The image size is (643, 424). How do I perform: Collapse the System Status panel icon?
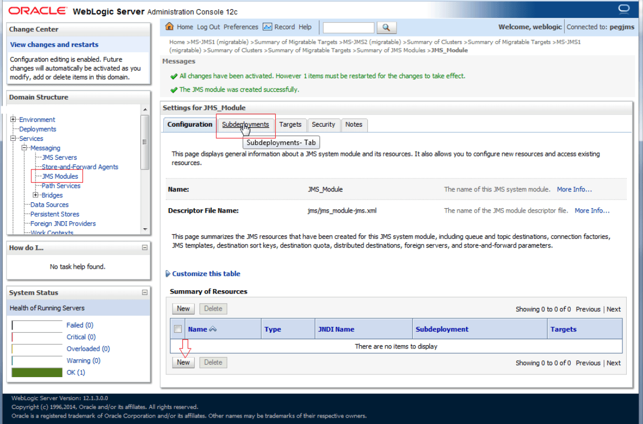tap(143, 292)
